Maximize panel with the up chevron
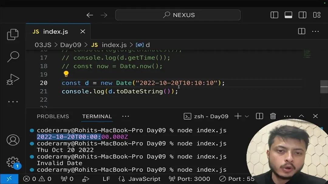The width and height of the screenshot is (328, 184). point(302,116)
